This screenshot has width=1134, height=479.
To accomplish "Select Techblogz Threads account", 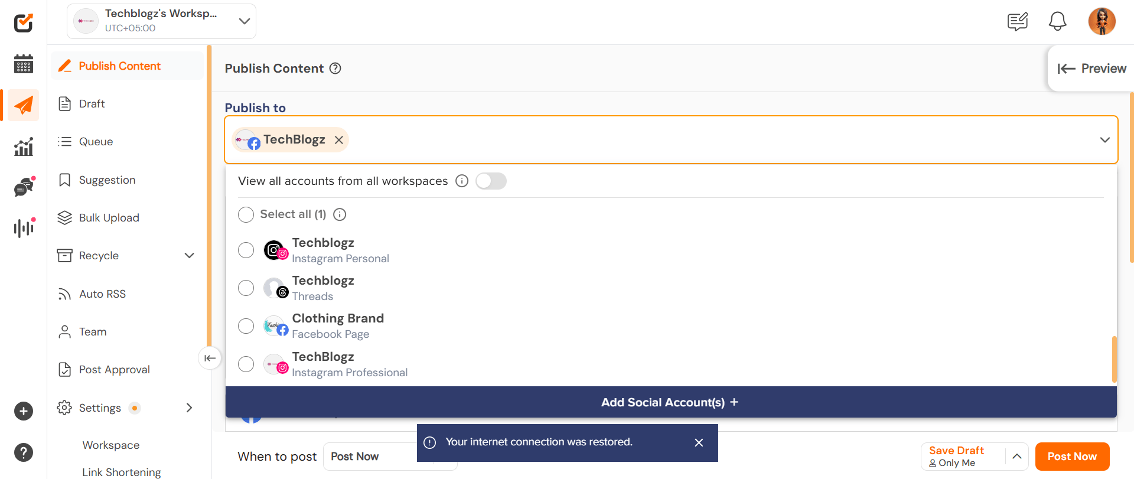I will click(246, 288).
